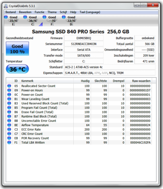Click the Interface field Serial ATA
Image resolution: width=163 pixels, height=189 pixels.
84,50
